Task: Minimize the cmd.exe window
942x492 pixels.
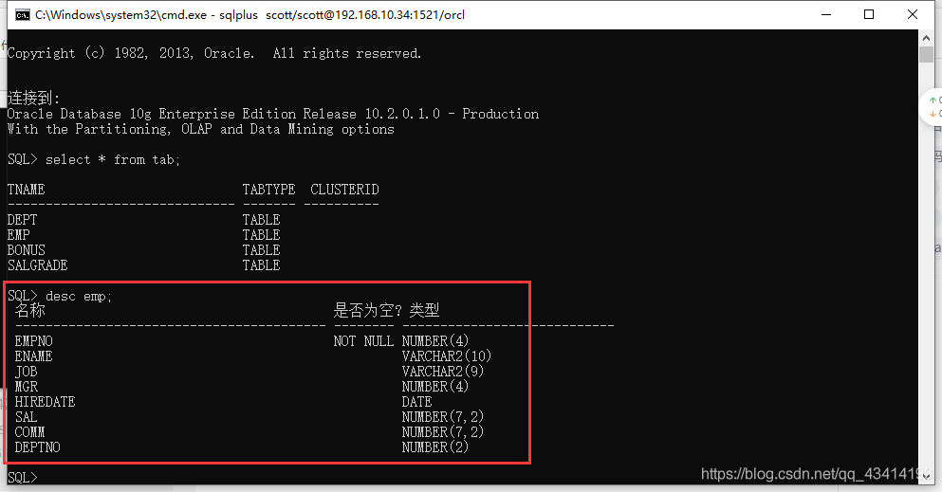Action: click(826, 14)
